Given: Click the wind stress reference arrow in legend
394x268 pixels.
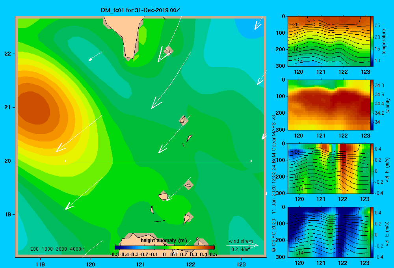Looking at the screenshot, I should [x=242, y=246].
